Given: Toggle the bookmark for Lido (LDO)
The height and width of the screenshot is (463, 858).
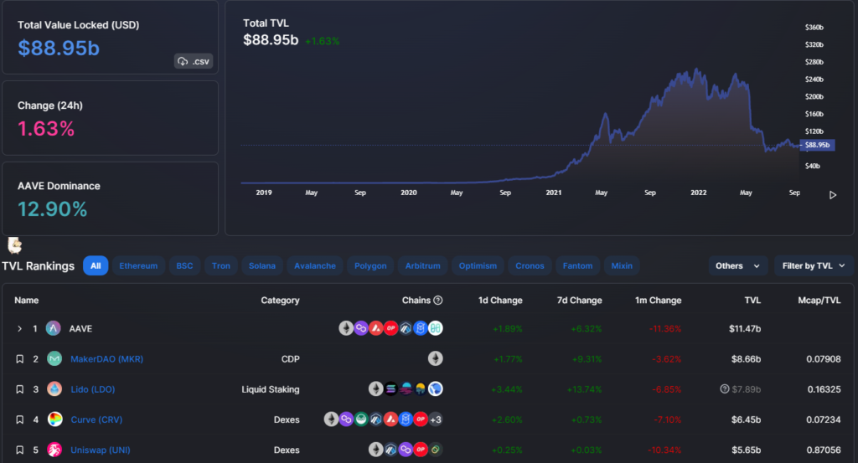Looking at the screenshot, I should tap(19, 389).
